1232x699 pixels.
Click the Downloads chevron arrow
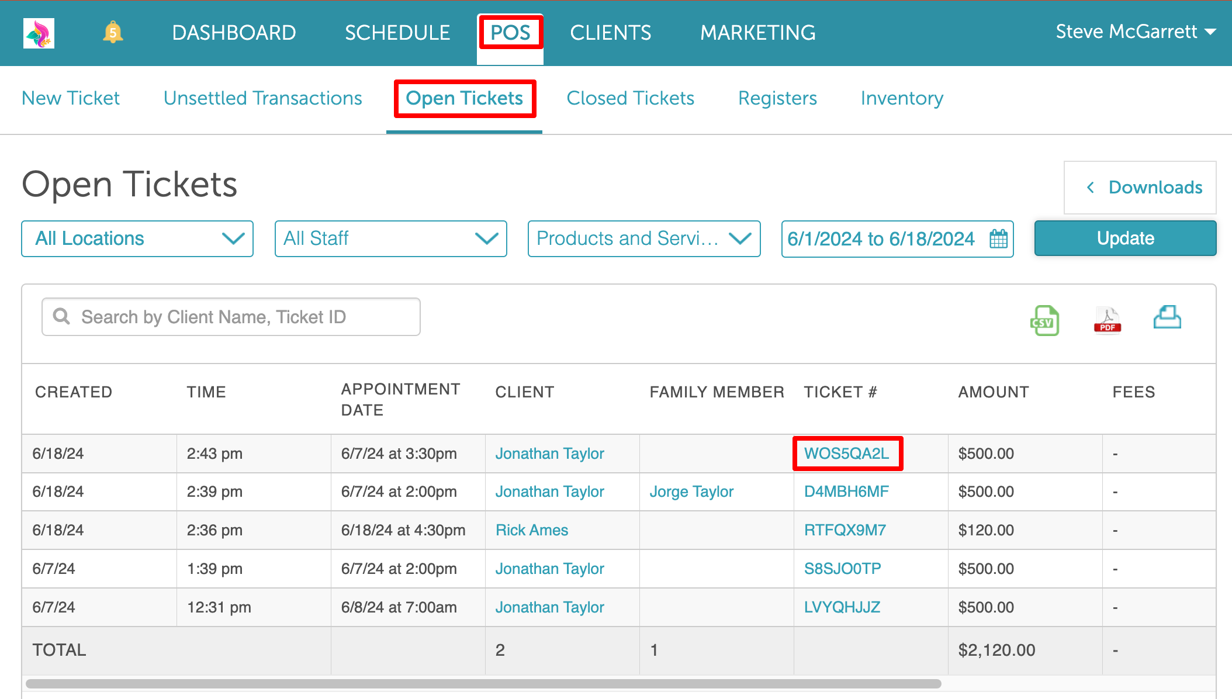tap(1090, 188)
